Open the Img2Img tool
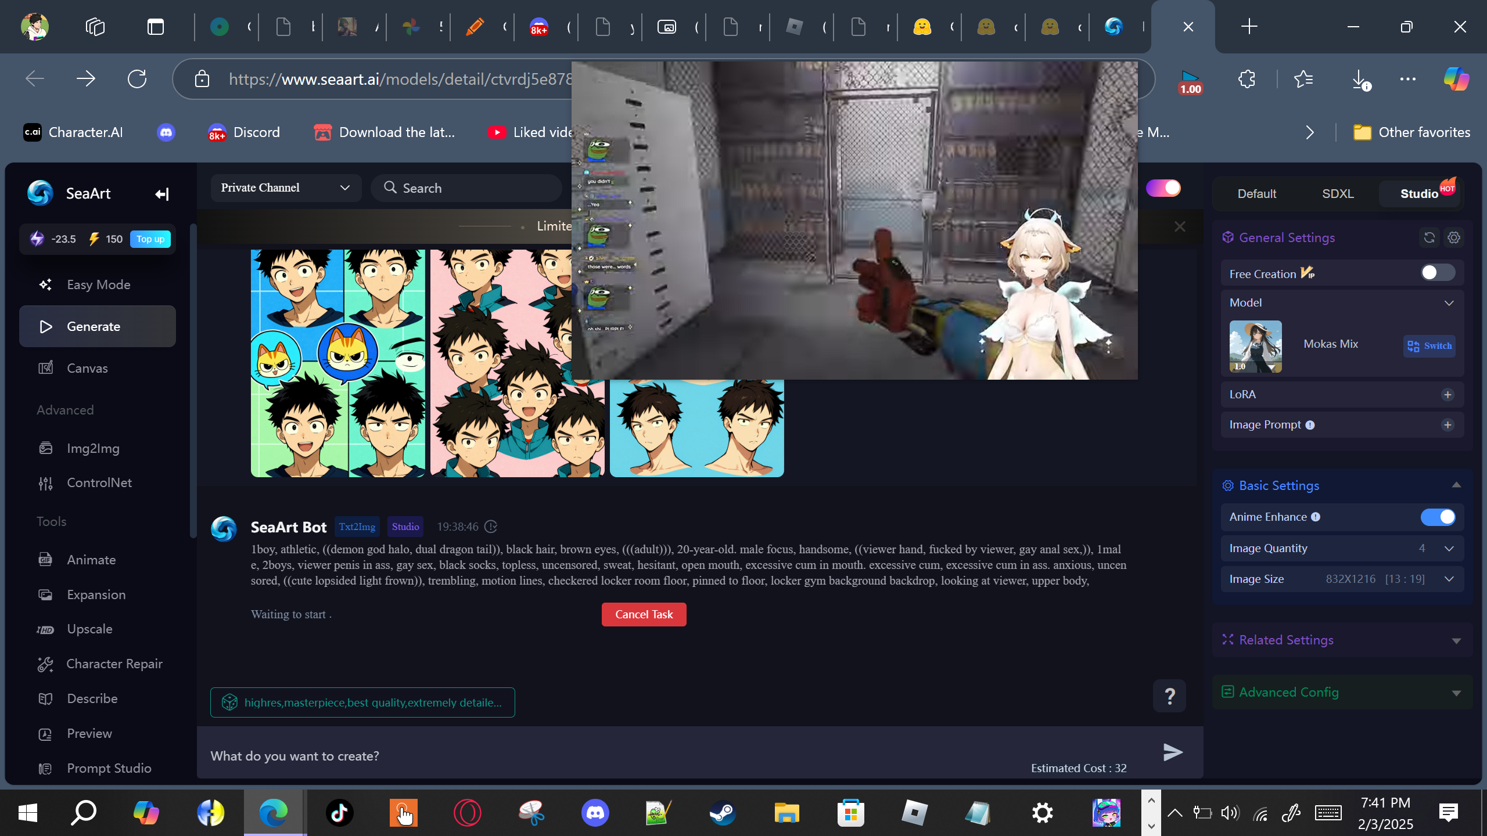This screenshot has width=1487, height=836. (98, 448)
